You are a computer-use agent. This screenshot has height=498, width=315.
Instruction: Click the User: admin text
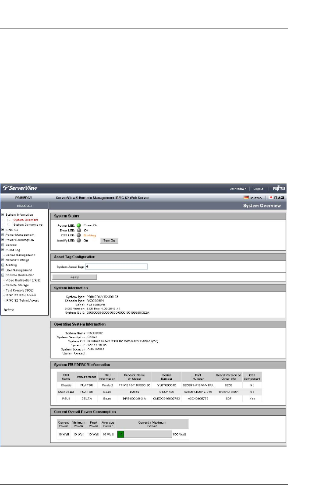[x=238, y=189]
